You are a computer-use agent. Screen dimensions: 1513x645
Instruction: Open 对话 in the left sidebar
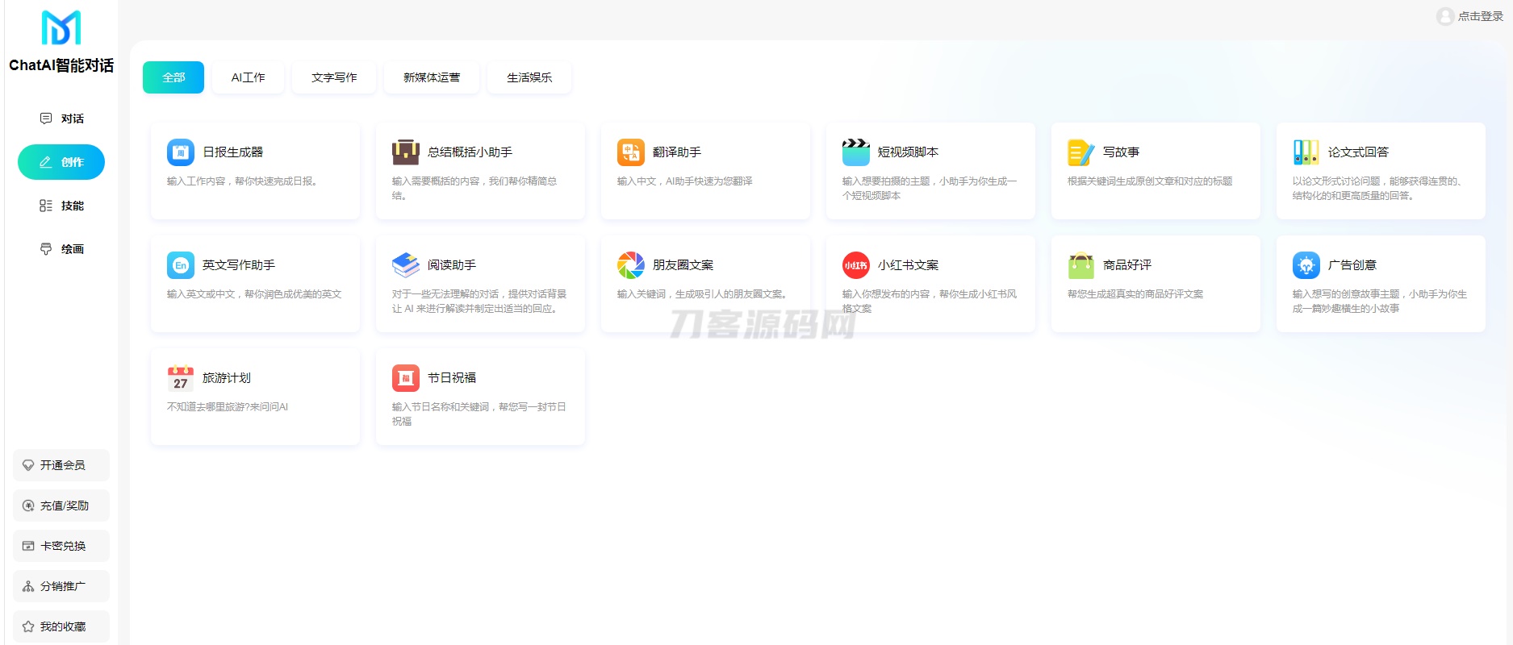tap(62, 119)
